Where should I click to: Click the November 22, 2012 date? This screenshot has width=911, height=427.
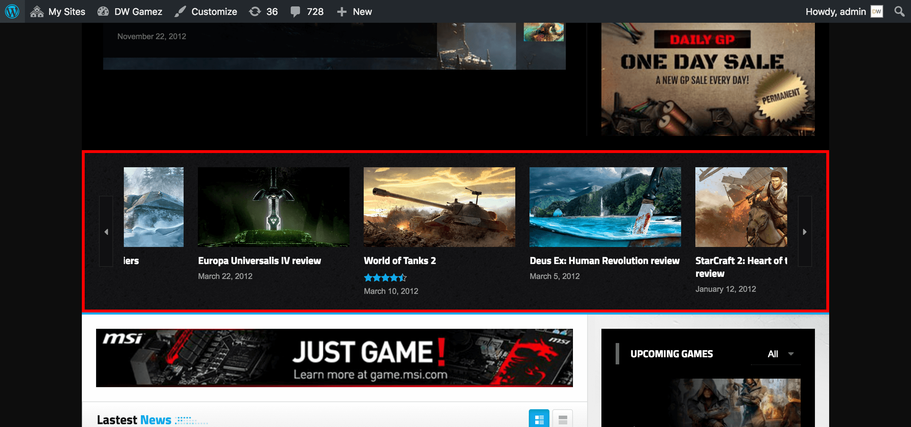point(152,36)
